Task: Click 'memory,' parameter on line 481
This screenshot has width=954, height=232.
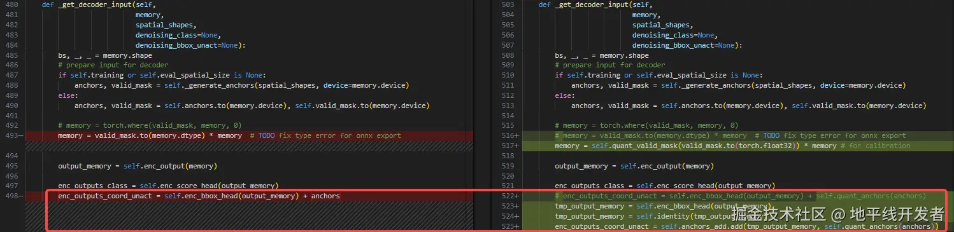Action: point(150,15)
